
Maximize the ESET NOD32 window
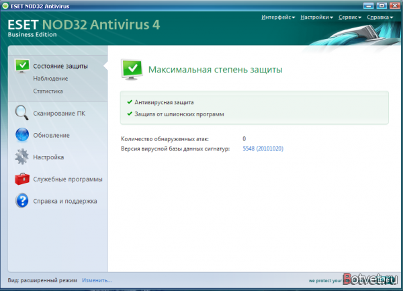point(382,5)
